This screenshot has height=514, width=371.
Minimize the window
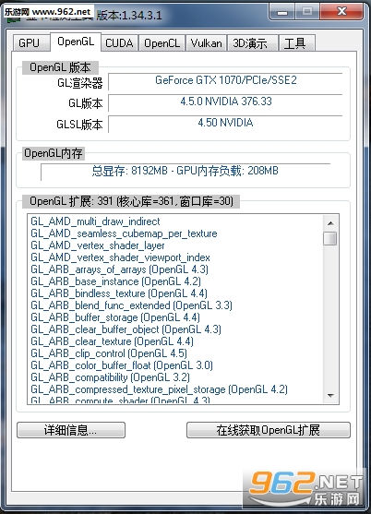point(281,12)
